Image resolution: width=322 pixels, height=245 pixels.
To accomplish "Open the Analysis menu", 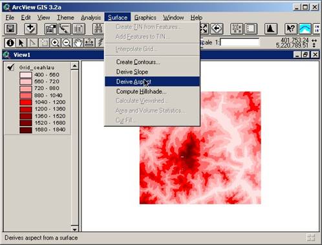I will pyautogui.click(x=91, y=17).
